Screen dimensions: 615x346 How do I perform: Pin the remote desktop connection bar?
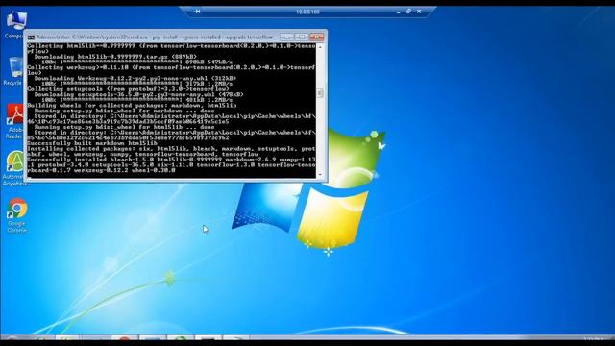198,12
